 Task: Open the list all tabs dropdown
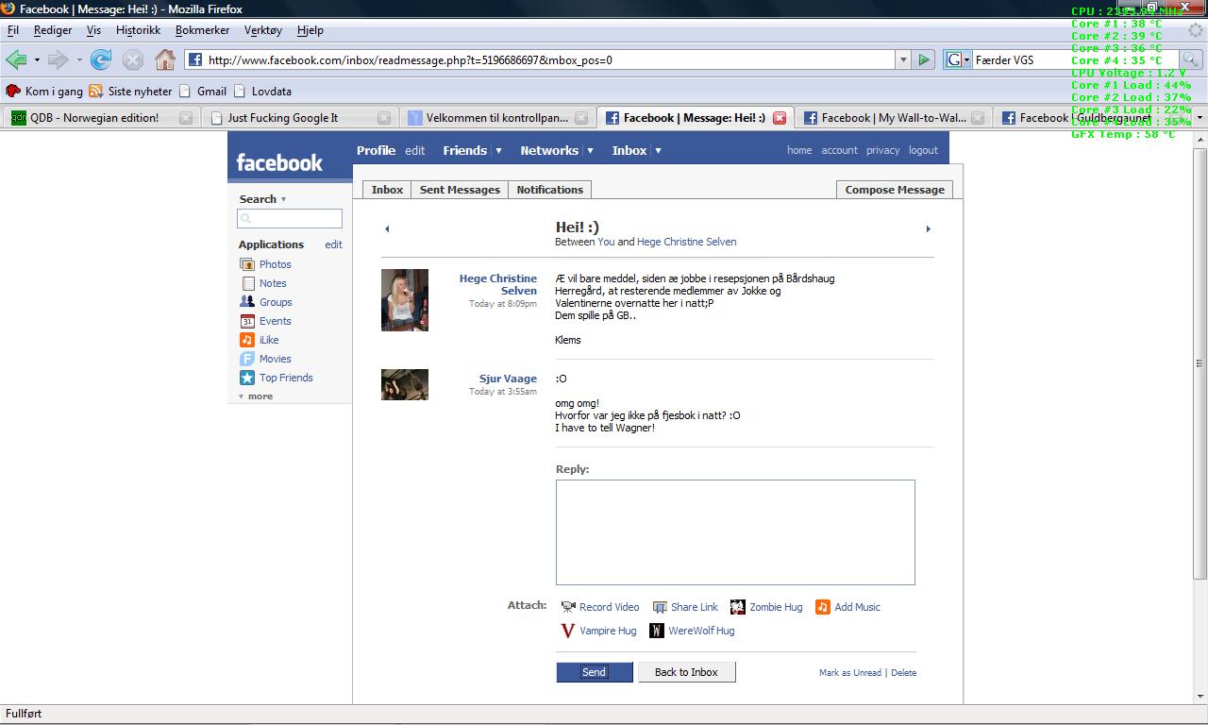pyautogui.click(x=1199, y=118)
